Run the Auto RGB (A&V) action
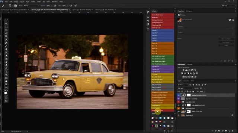The height and width of the screenshot is (133, 238). 163,77
